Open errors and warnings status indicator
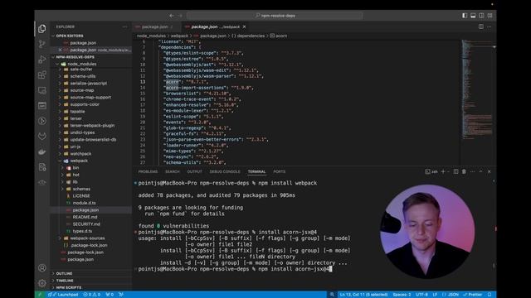 point(92,295)
